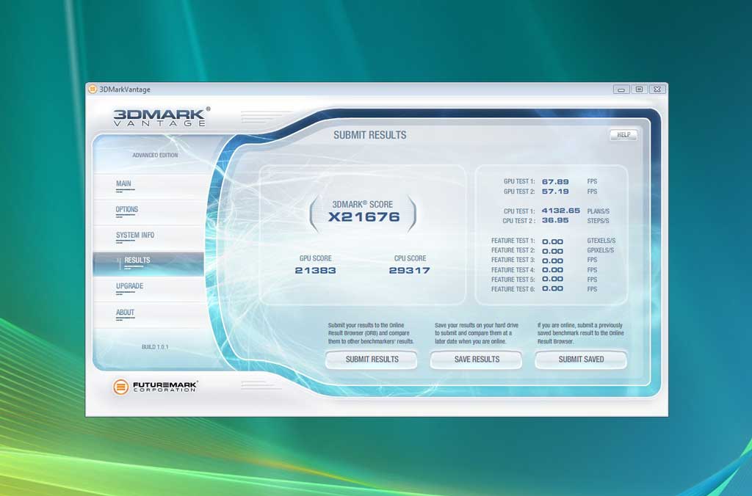Screen dimensions: 752x496
Task: Select the highlighted RESULTS sidebar item
Action: (x=148, y=263)
